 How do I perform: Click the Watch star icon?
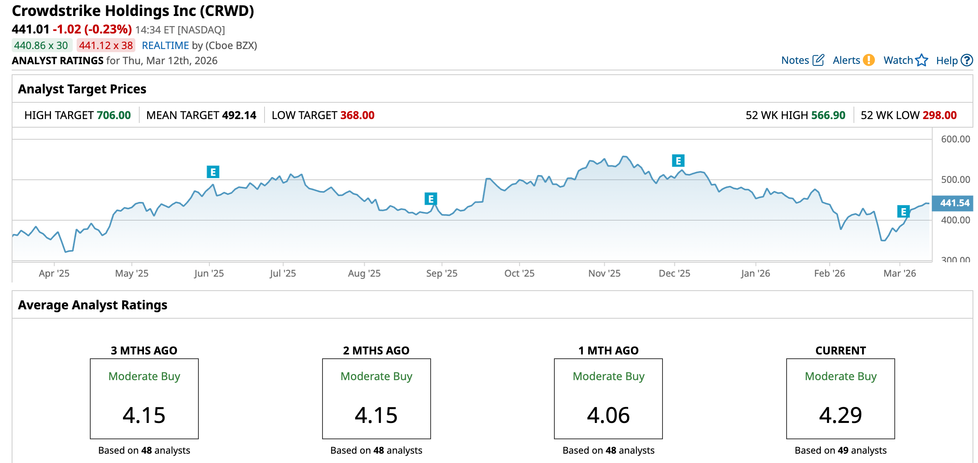pyautogui.click(x=922, y=60)
